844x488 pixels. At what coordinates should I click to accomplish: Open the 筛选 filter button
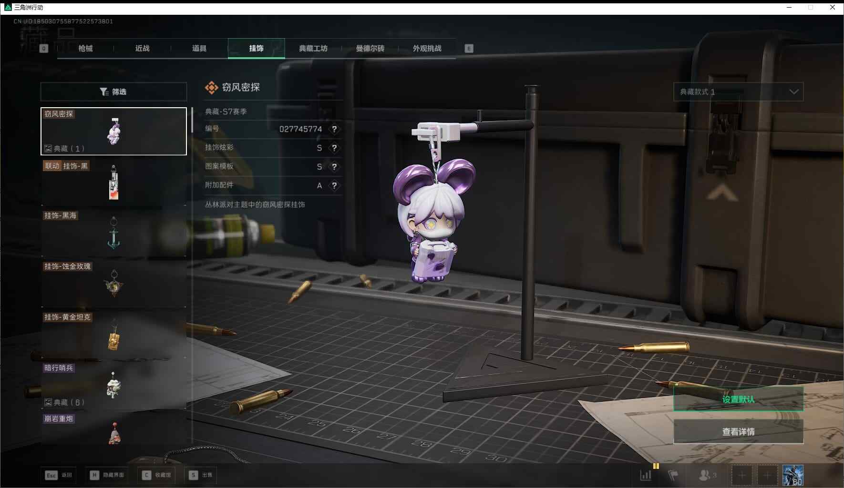point(113,91)
